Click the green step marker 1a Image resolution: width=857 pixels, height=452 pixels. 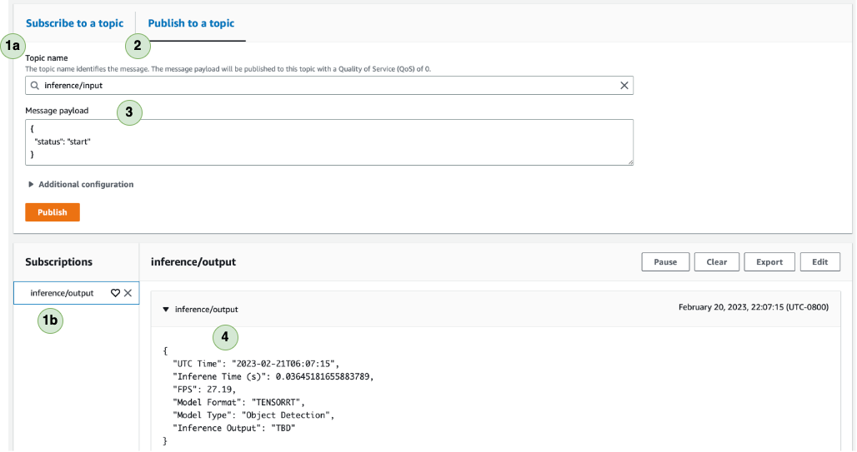coord(13,46)
